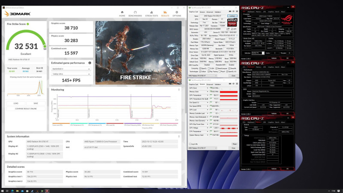Open the Battlefield V game dropdown
The width and height of the screenshot is (343, 193).
coord(71,69)
